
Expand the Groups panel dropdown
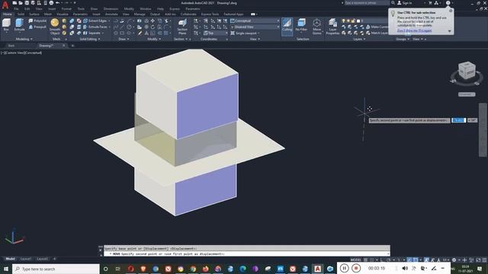pos(403,39)
